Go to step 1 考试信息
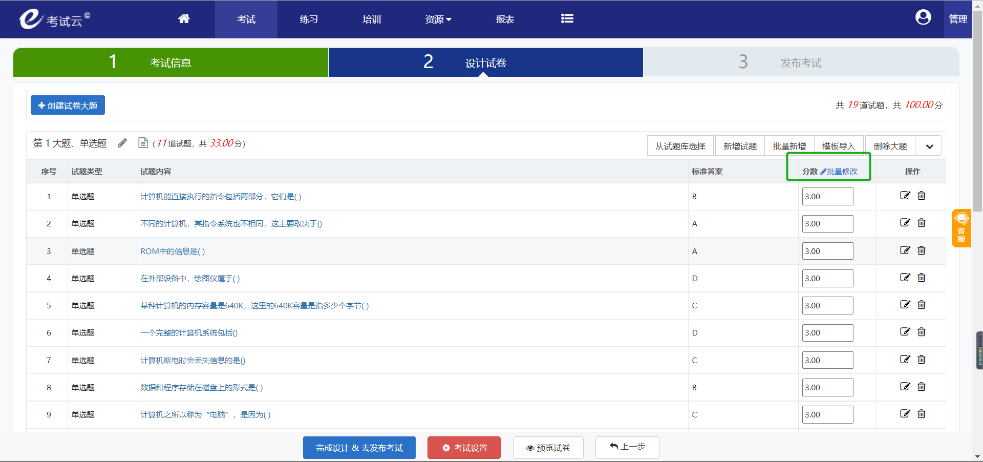The image size is (983, 462). tap(170, 62)
